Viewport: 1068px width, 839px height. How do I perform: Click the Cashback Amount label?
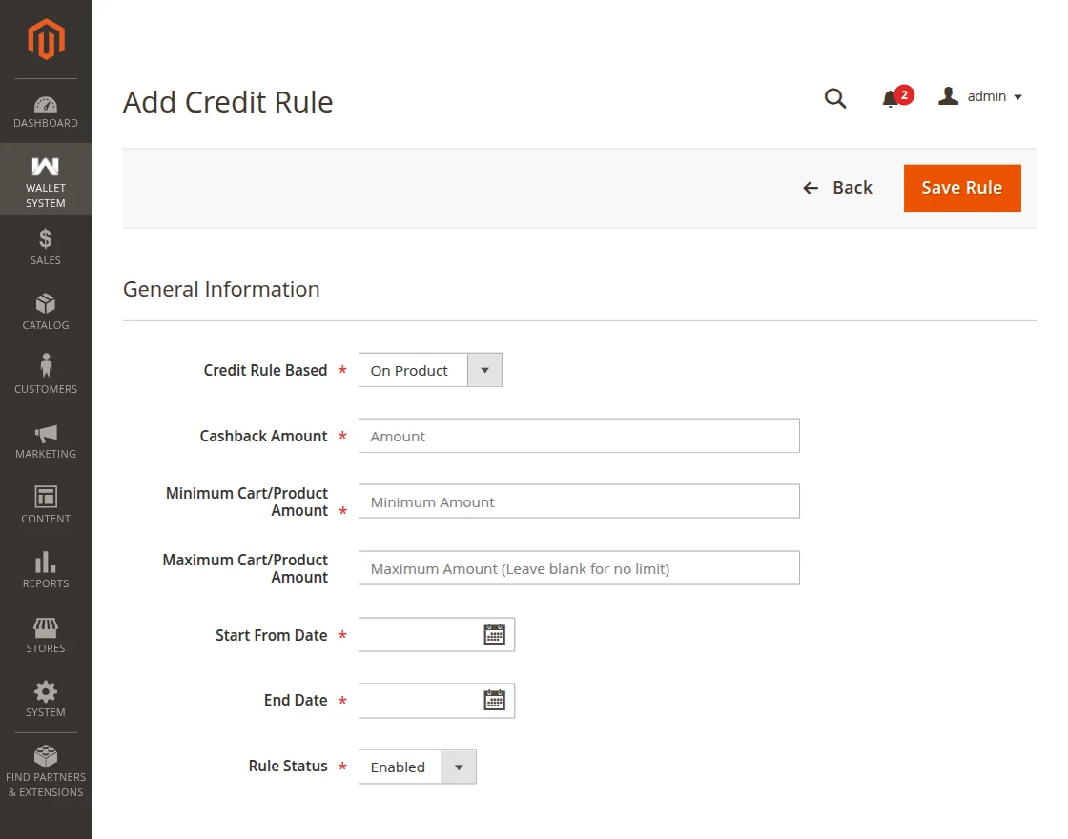click(263, 436)
